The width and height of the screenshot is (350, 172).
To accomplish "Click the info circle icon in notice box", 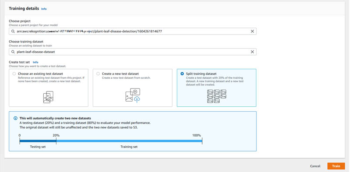I will [15, 118].
